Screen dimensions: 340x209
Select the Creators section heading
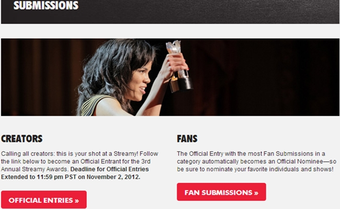click(x=21, y=138)
